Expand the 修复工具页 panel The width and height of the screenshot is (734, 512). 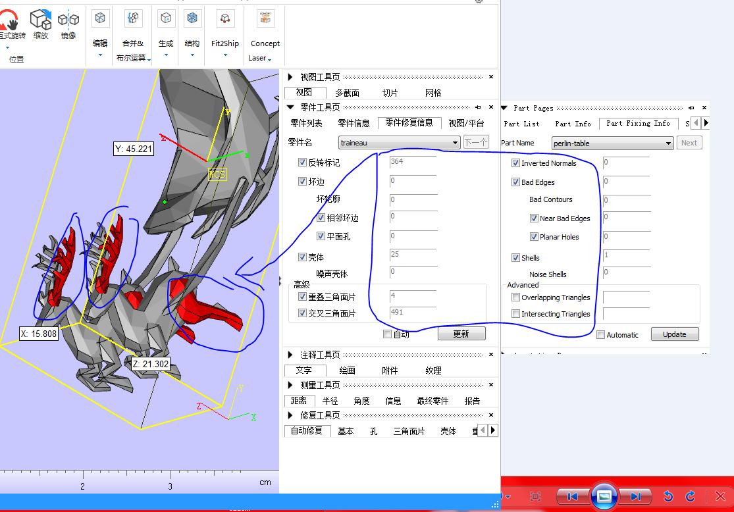tap(290, 415)
